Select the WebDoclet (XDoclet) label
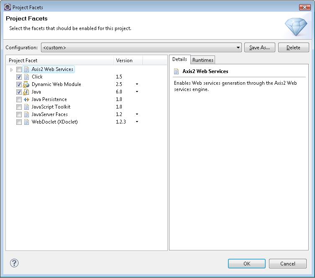The width and height of the screenshot is (315, 278). [55, 122]
